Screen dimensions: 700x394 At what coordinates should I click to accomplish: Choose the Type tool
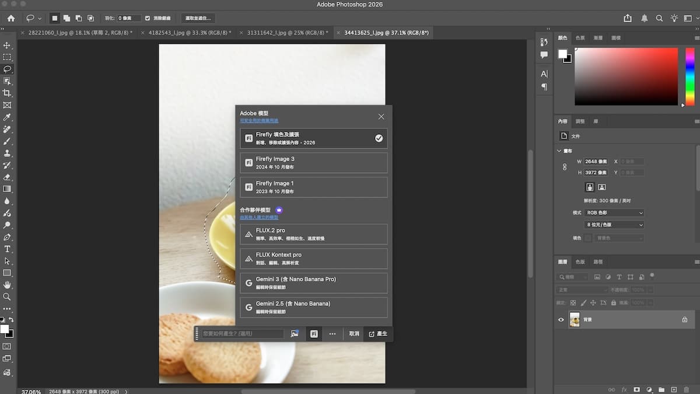(x=7, y=249)
